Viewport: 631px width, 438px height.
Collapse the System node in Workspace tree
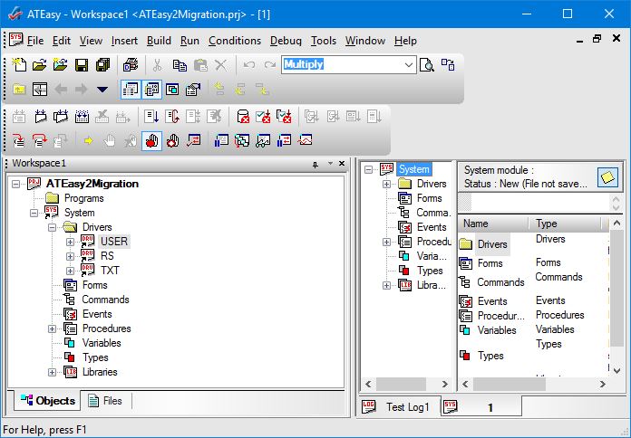(34, 213)
